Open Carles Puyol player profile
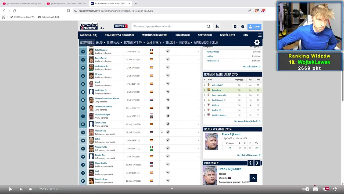 [101, 58]
